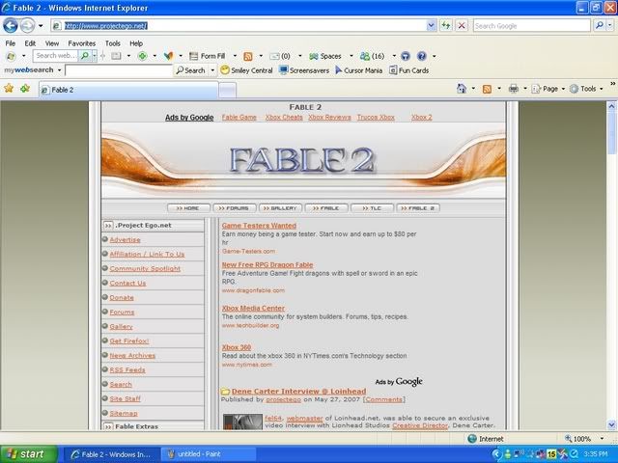The image size is (618, 463).
Task: Click the Google search magnifier icon
Action: click(600, 26)
